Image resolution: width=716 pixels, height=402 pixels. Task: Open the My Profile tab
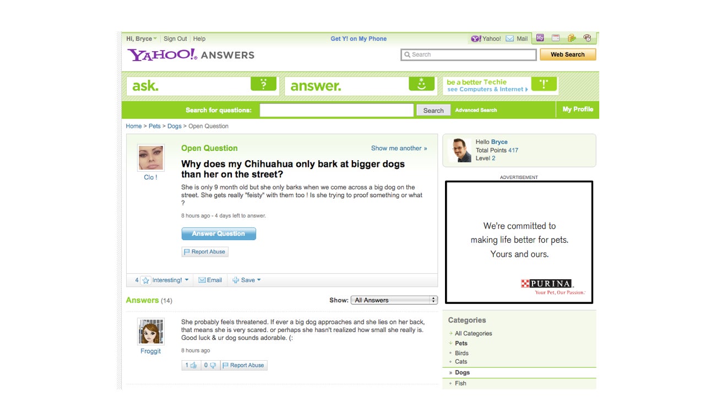pyautogui.click(x=578, y=110)
